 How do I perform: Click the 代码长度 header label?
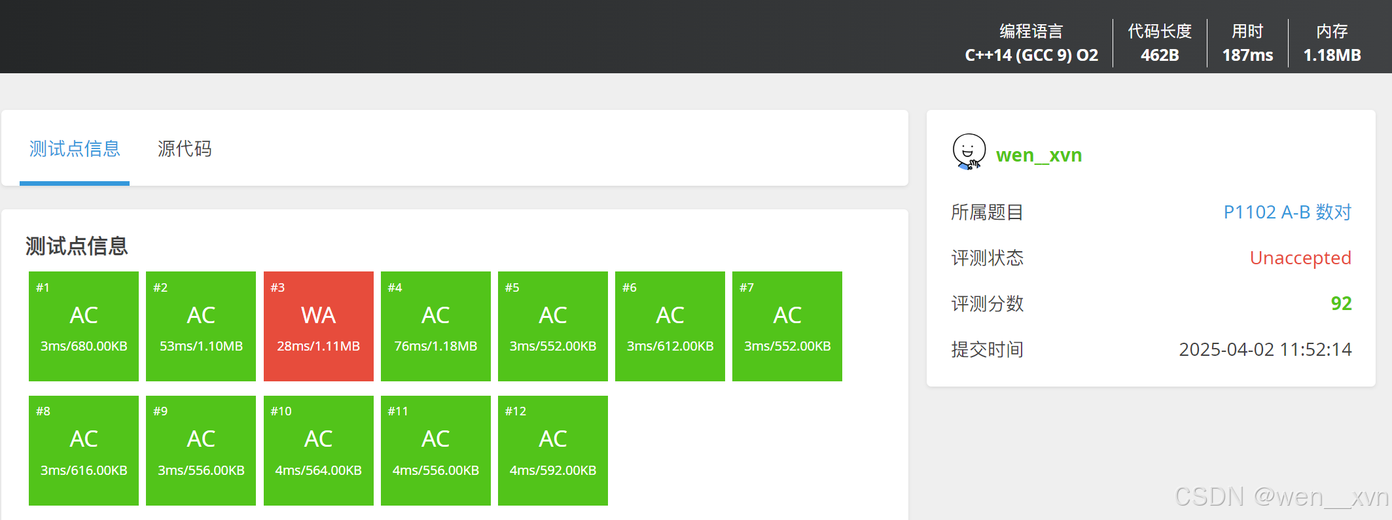click(1160, 31)
